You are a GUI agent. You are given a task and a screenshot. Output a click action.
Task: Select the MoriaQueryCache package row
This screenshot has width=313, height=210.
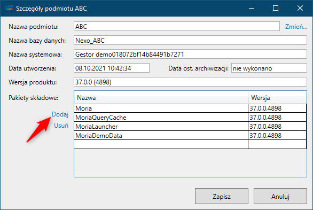pos(190,117)
